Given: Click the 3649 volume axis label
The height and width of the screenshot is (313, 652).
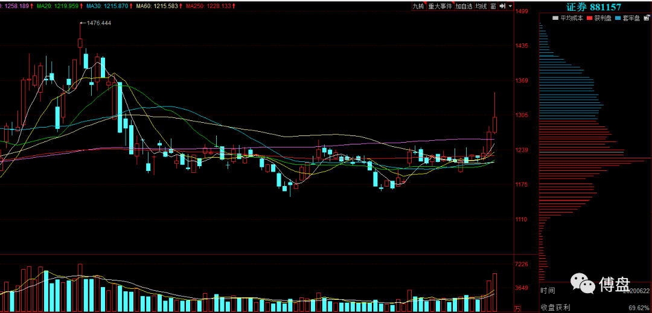Looking at the screenshot, I should point(522,288).
